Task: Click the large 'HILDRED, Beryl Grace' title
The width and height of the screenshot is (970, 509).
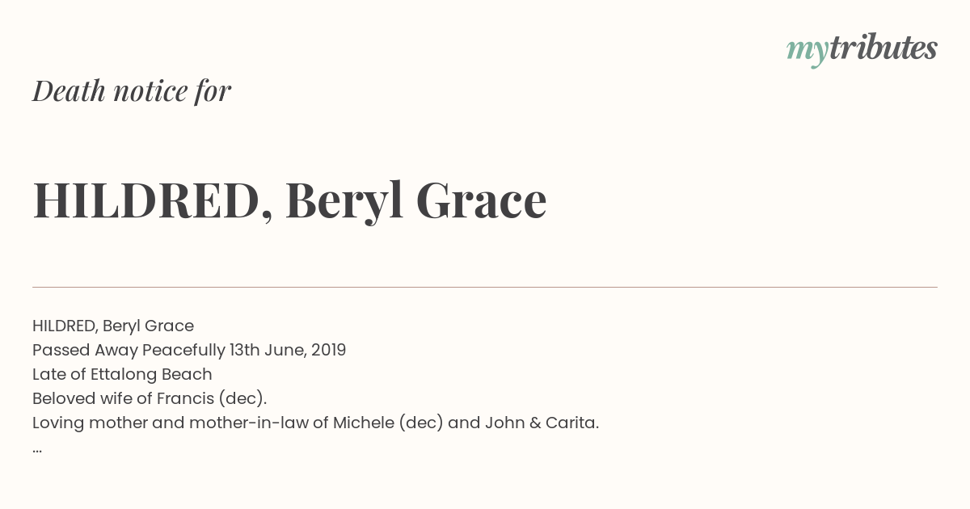Action: [289, 200]
